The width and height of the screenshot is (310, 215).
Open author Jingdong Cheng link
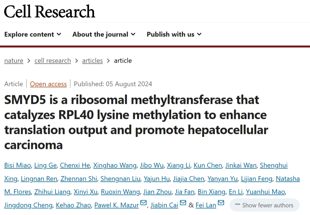click(x=28, y=205)
